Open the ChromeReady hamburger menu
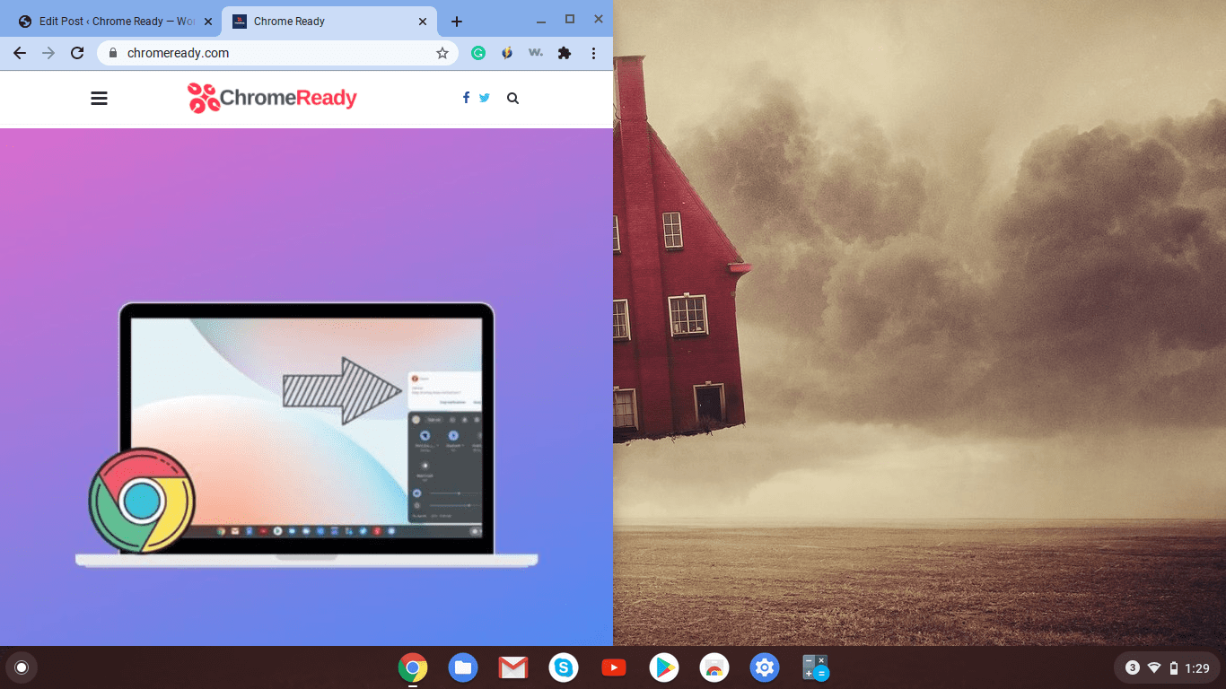 tap(99, 99)
